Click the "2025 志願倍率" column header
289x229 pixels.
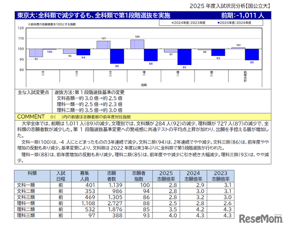click(x=166, y=176)
